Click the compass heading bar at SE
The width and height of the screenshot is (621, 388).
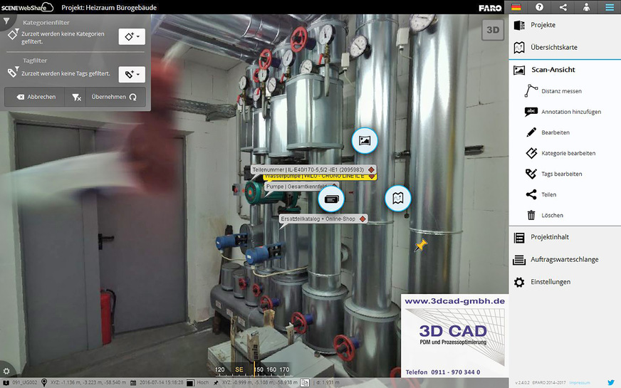(239, 369)
